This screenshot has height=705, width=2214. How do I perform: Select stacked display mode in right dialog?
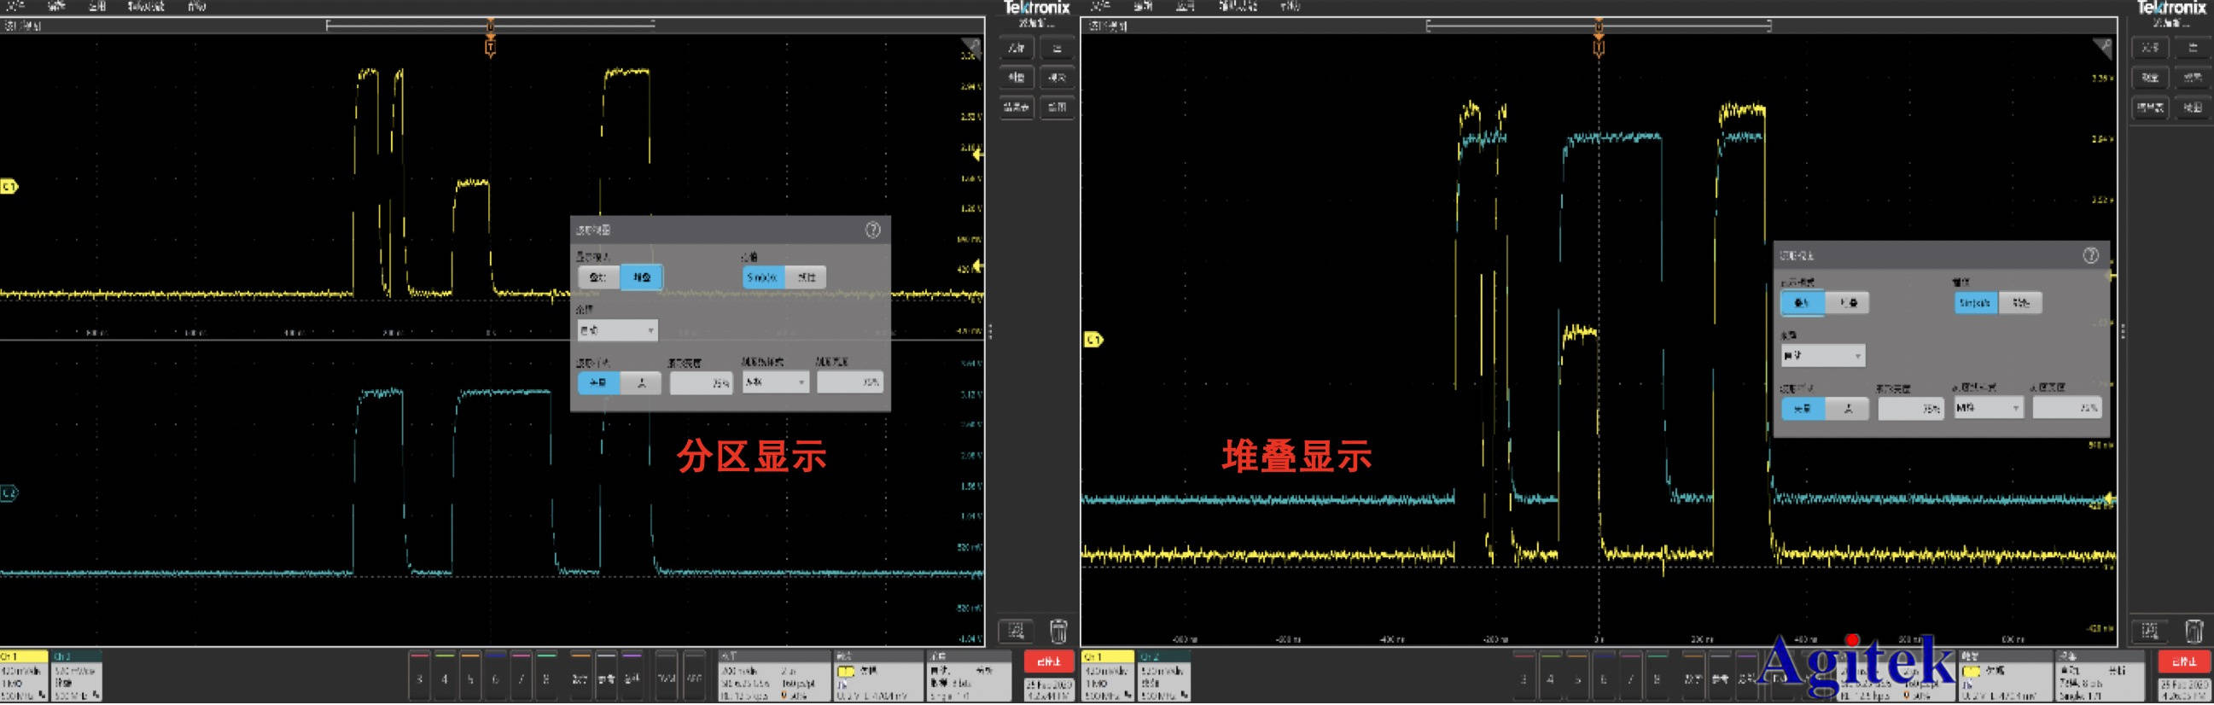pyautogui.click(x=1847, y=303)
